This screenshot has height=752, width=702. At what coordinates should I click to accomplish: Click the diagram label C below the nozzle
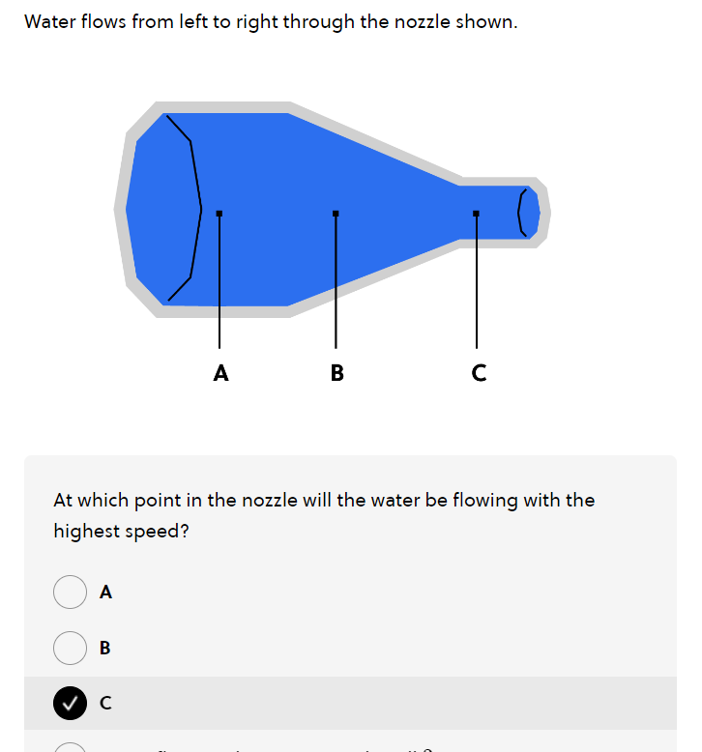(x=479, y=372)
